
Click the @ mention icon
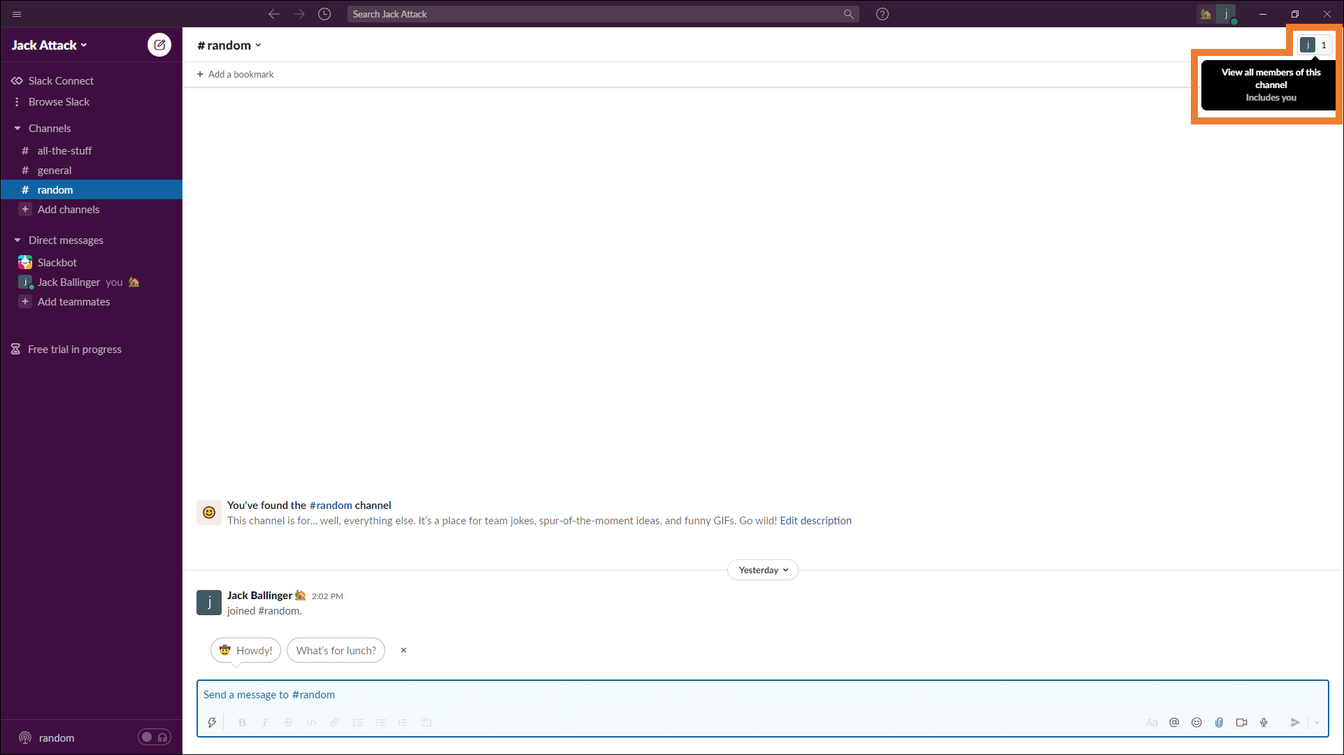tap(1174, 723)
